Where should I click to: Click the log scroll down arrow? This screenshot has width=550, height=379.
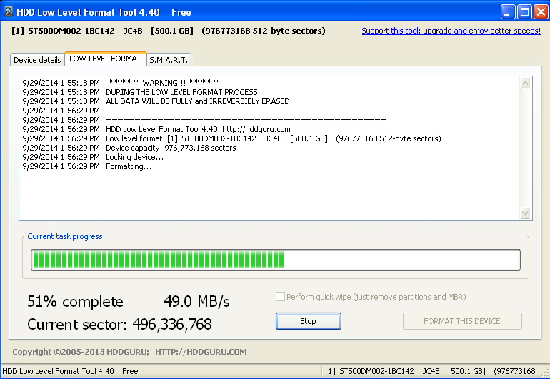pos(525,213)
